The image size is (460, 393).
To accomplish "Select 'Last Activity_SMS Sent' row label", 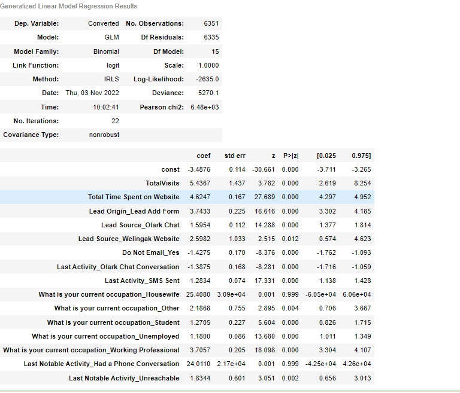I will (143, 281).
